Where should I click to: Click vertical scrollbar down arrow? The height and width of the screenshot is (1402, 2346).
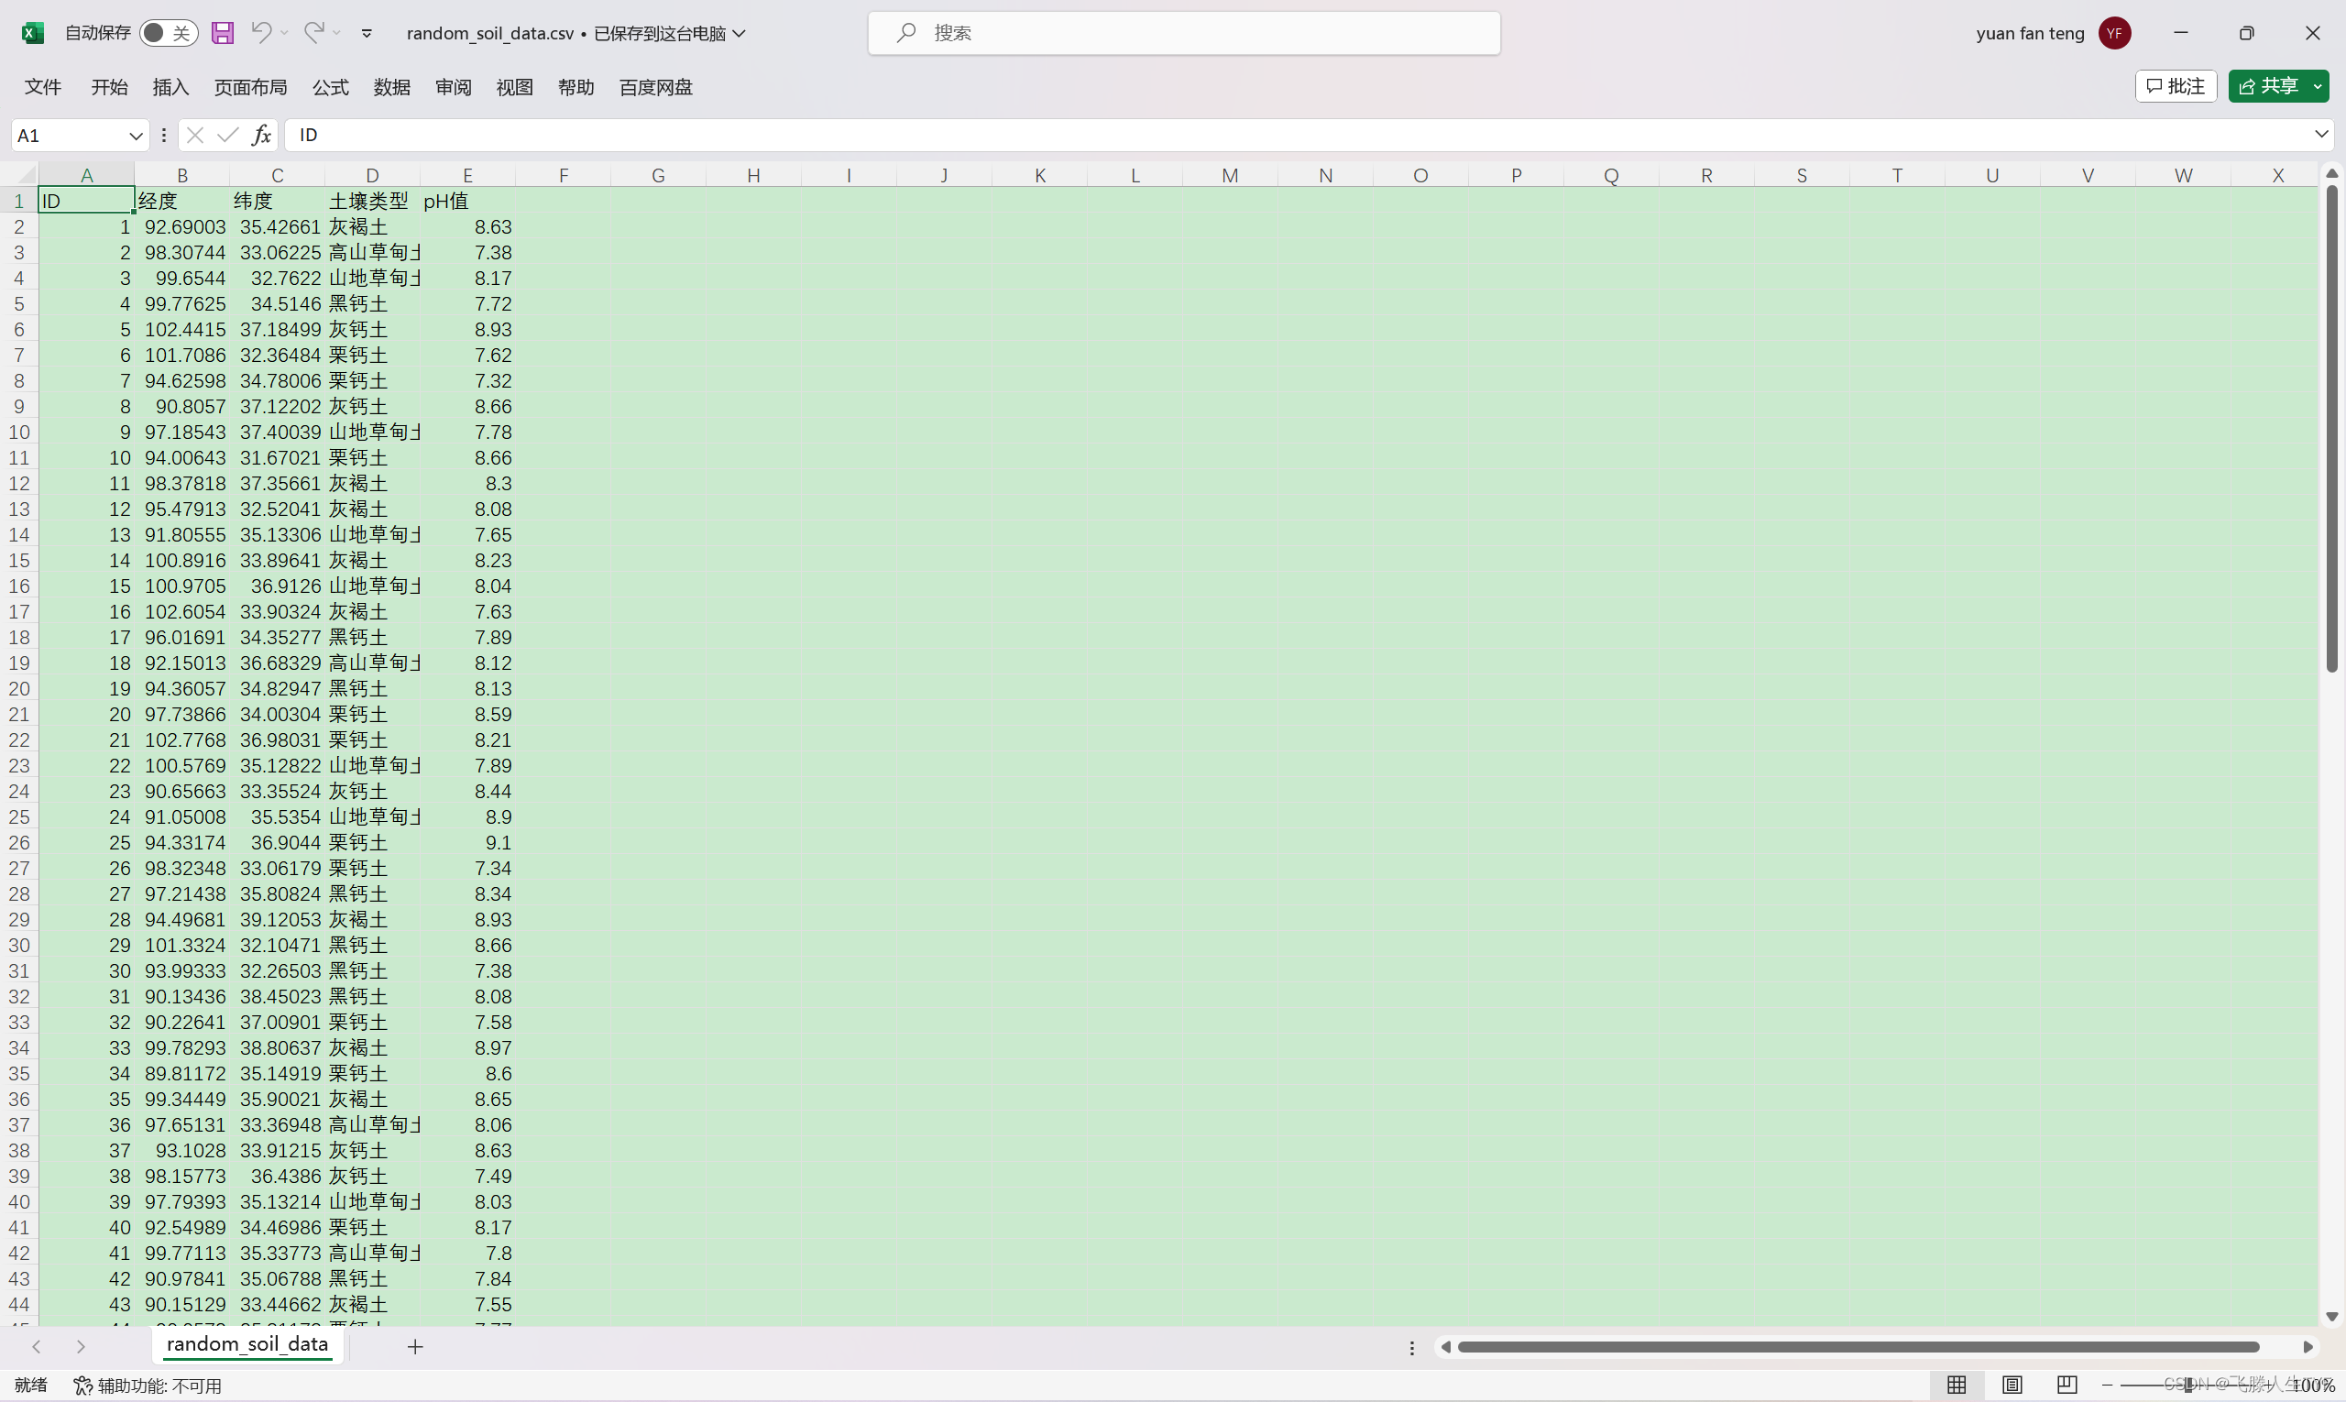coord(2332,1316)
